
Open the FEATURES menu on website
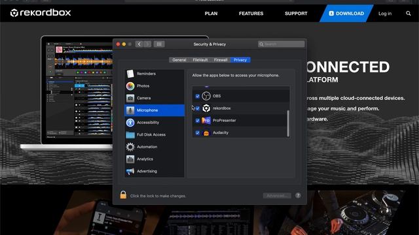coord(251,13)
